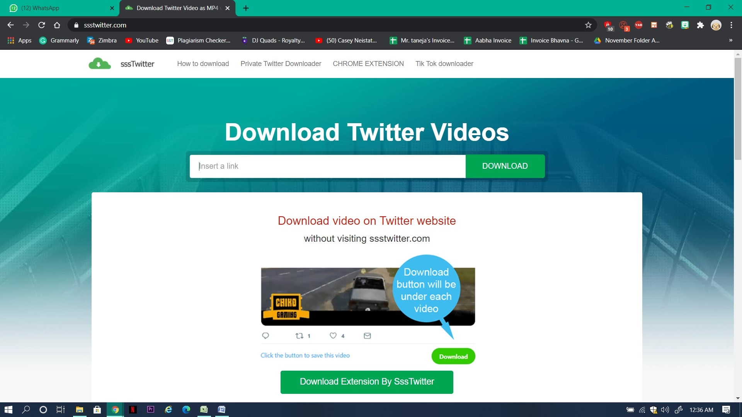
Task: Open the Casey Neistat bookmark
Action: click(x=346, y=40)
